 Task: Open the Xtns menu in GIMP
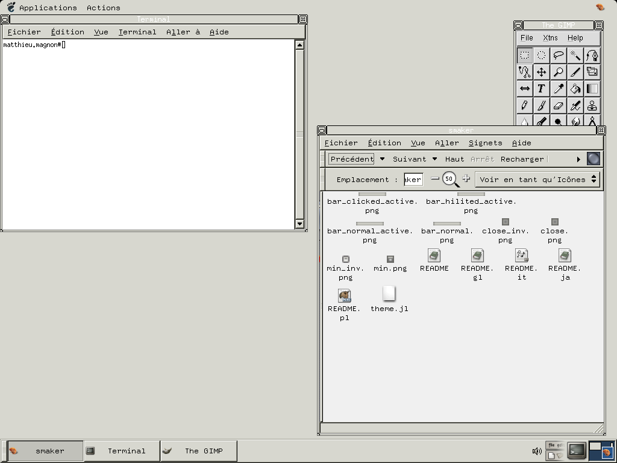pos(550,38)
